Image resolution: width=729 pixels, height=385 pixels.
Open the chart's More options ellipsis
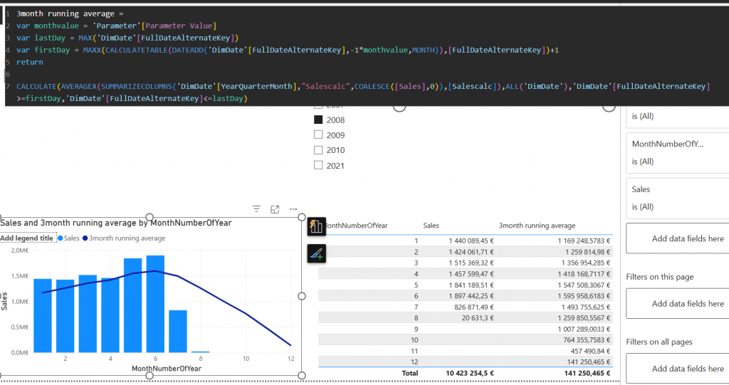[x=293, y=209]
